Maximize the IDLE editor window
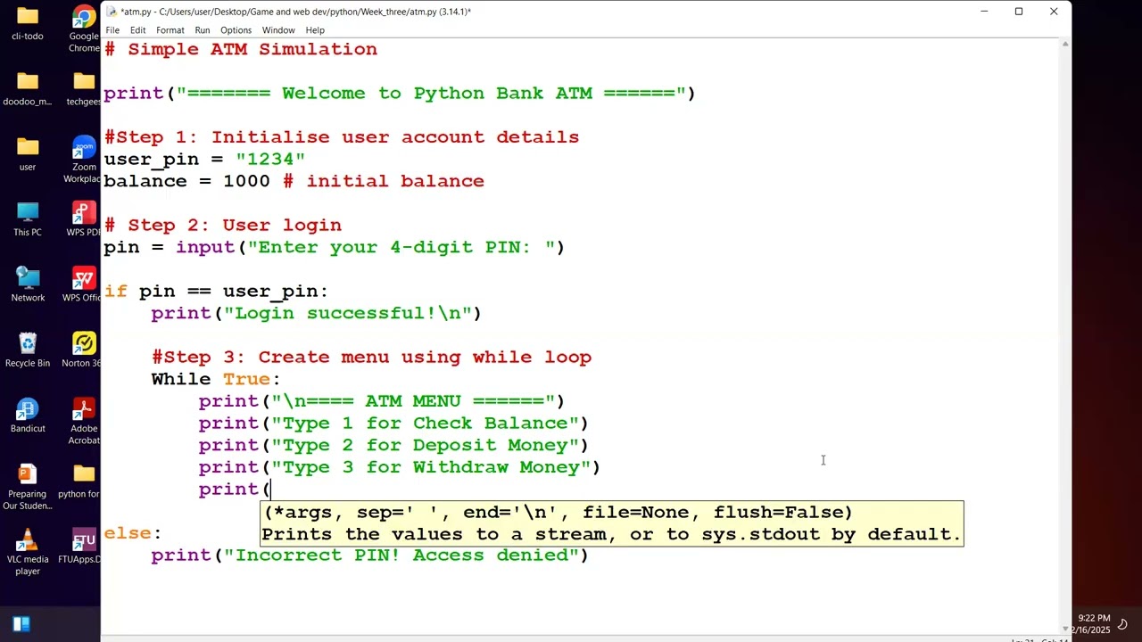The width and height of the screenshot is (1142, 642). click(x=1019, y=12)
